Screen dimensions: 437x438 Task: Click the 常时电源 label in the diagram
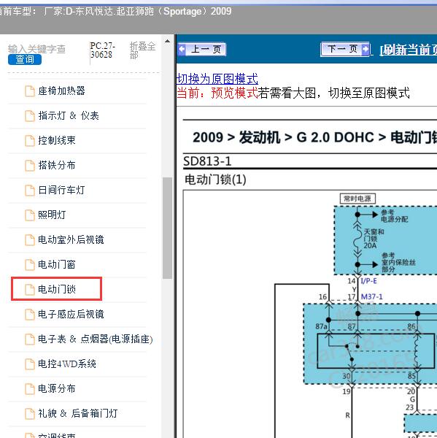pos(357,199)
